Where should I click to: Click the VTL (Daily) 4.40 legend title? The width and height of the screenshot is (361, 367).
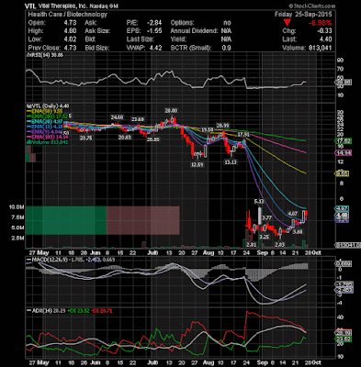[x=48, y=106]
